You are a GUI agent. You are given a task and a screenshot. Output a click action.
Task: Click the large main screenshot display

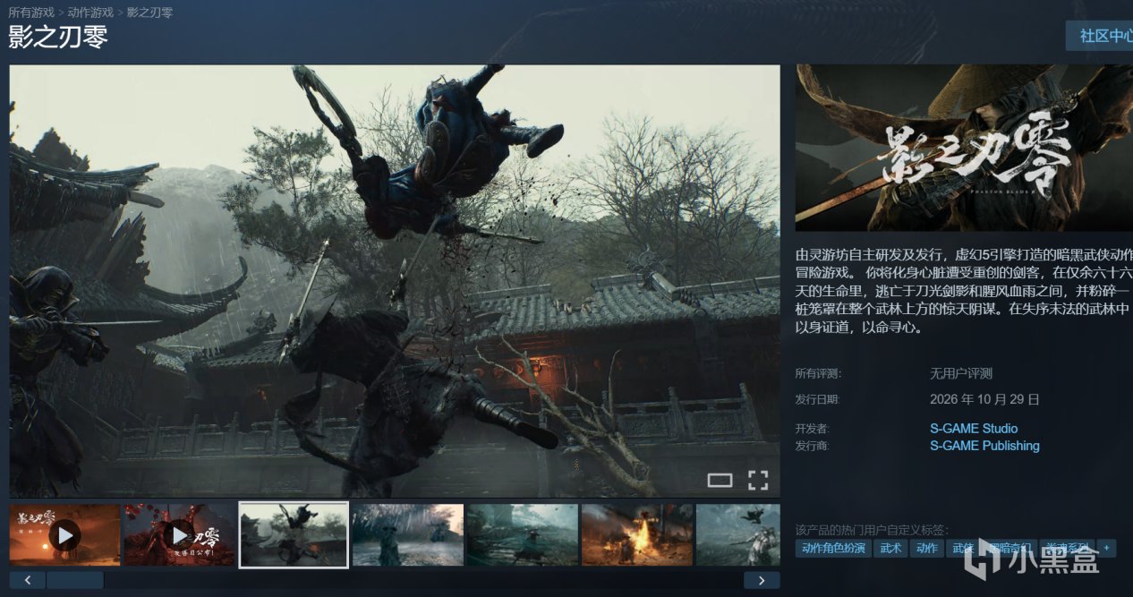[395, 281]
